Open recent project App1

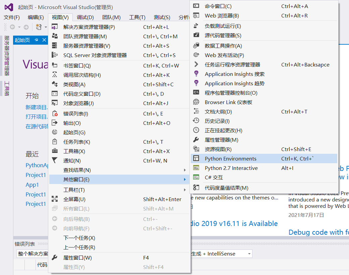pos(32,185)
